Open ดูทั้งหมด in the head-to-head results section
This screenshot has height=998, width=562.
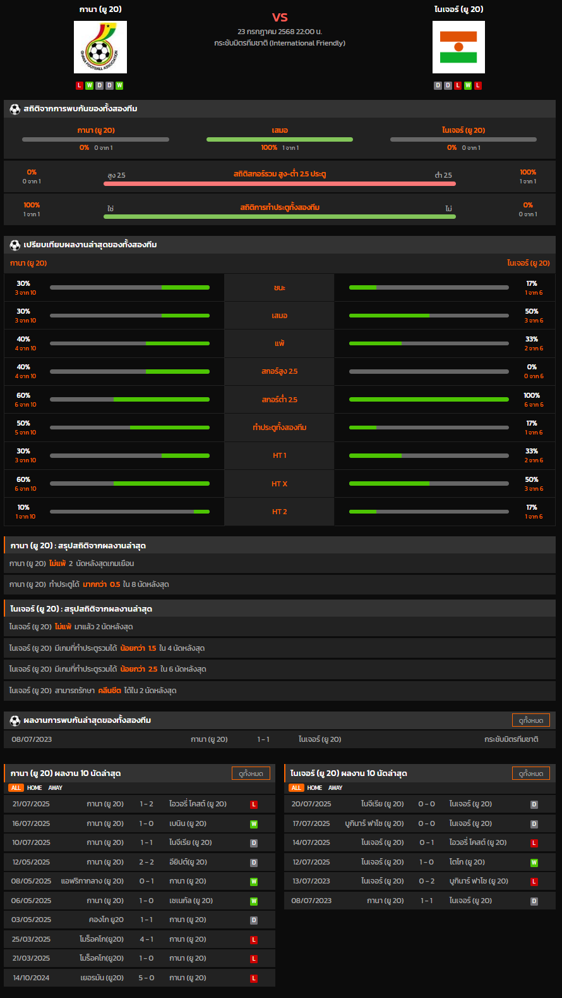[531, 720]
